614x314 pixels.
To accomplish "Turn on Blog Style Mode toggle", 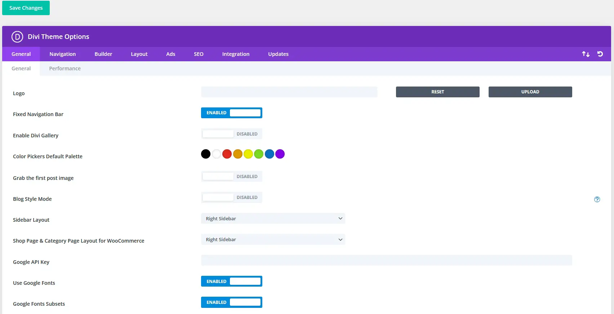I will (x=232, y=197).
